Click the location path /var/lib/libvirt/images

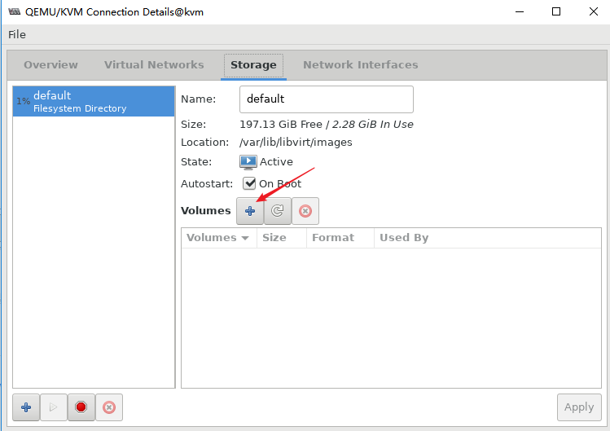[x=296, y=143]
